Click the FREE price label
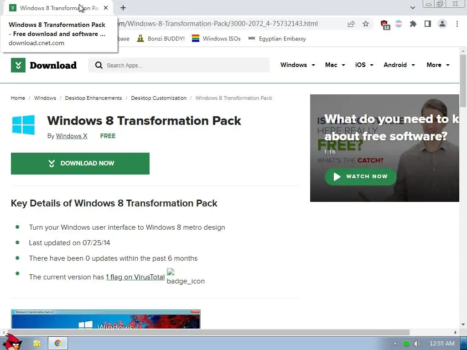 pyautogui.click(x=108, y=136)
